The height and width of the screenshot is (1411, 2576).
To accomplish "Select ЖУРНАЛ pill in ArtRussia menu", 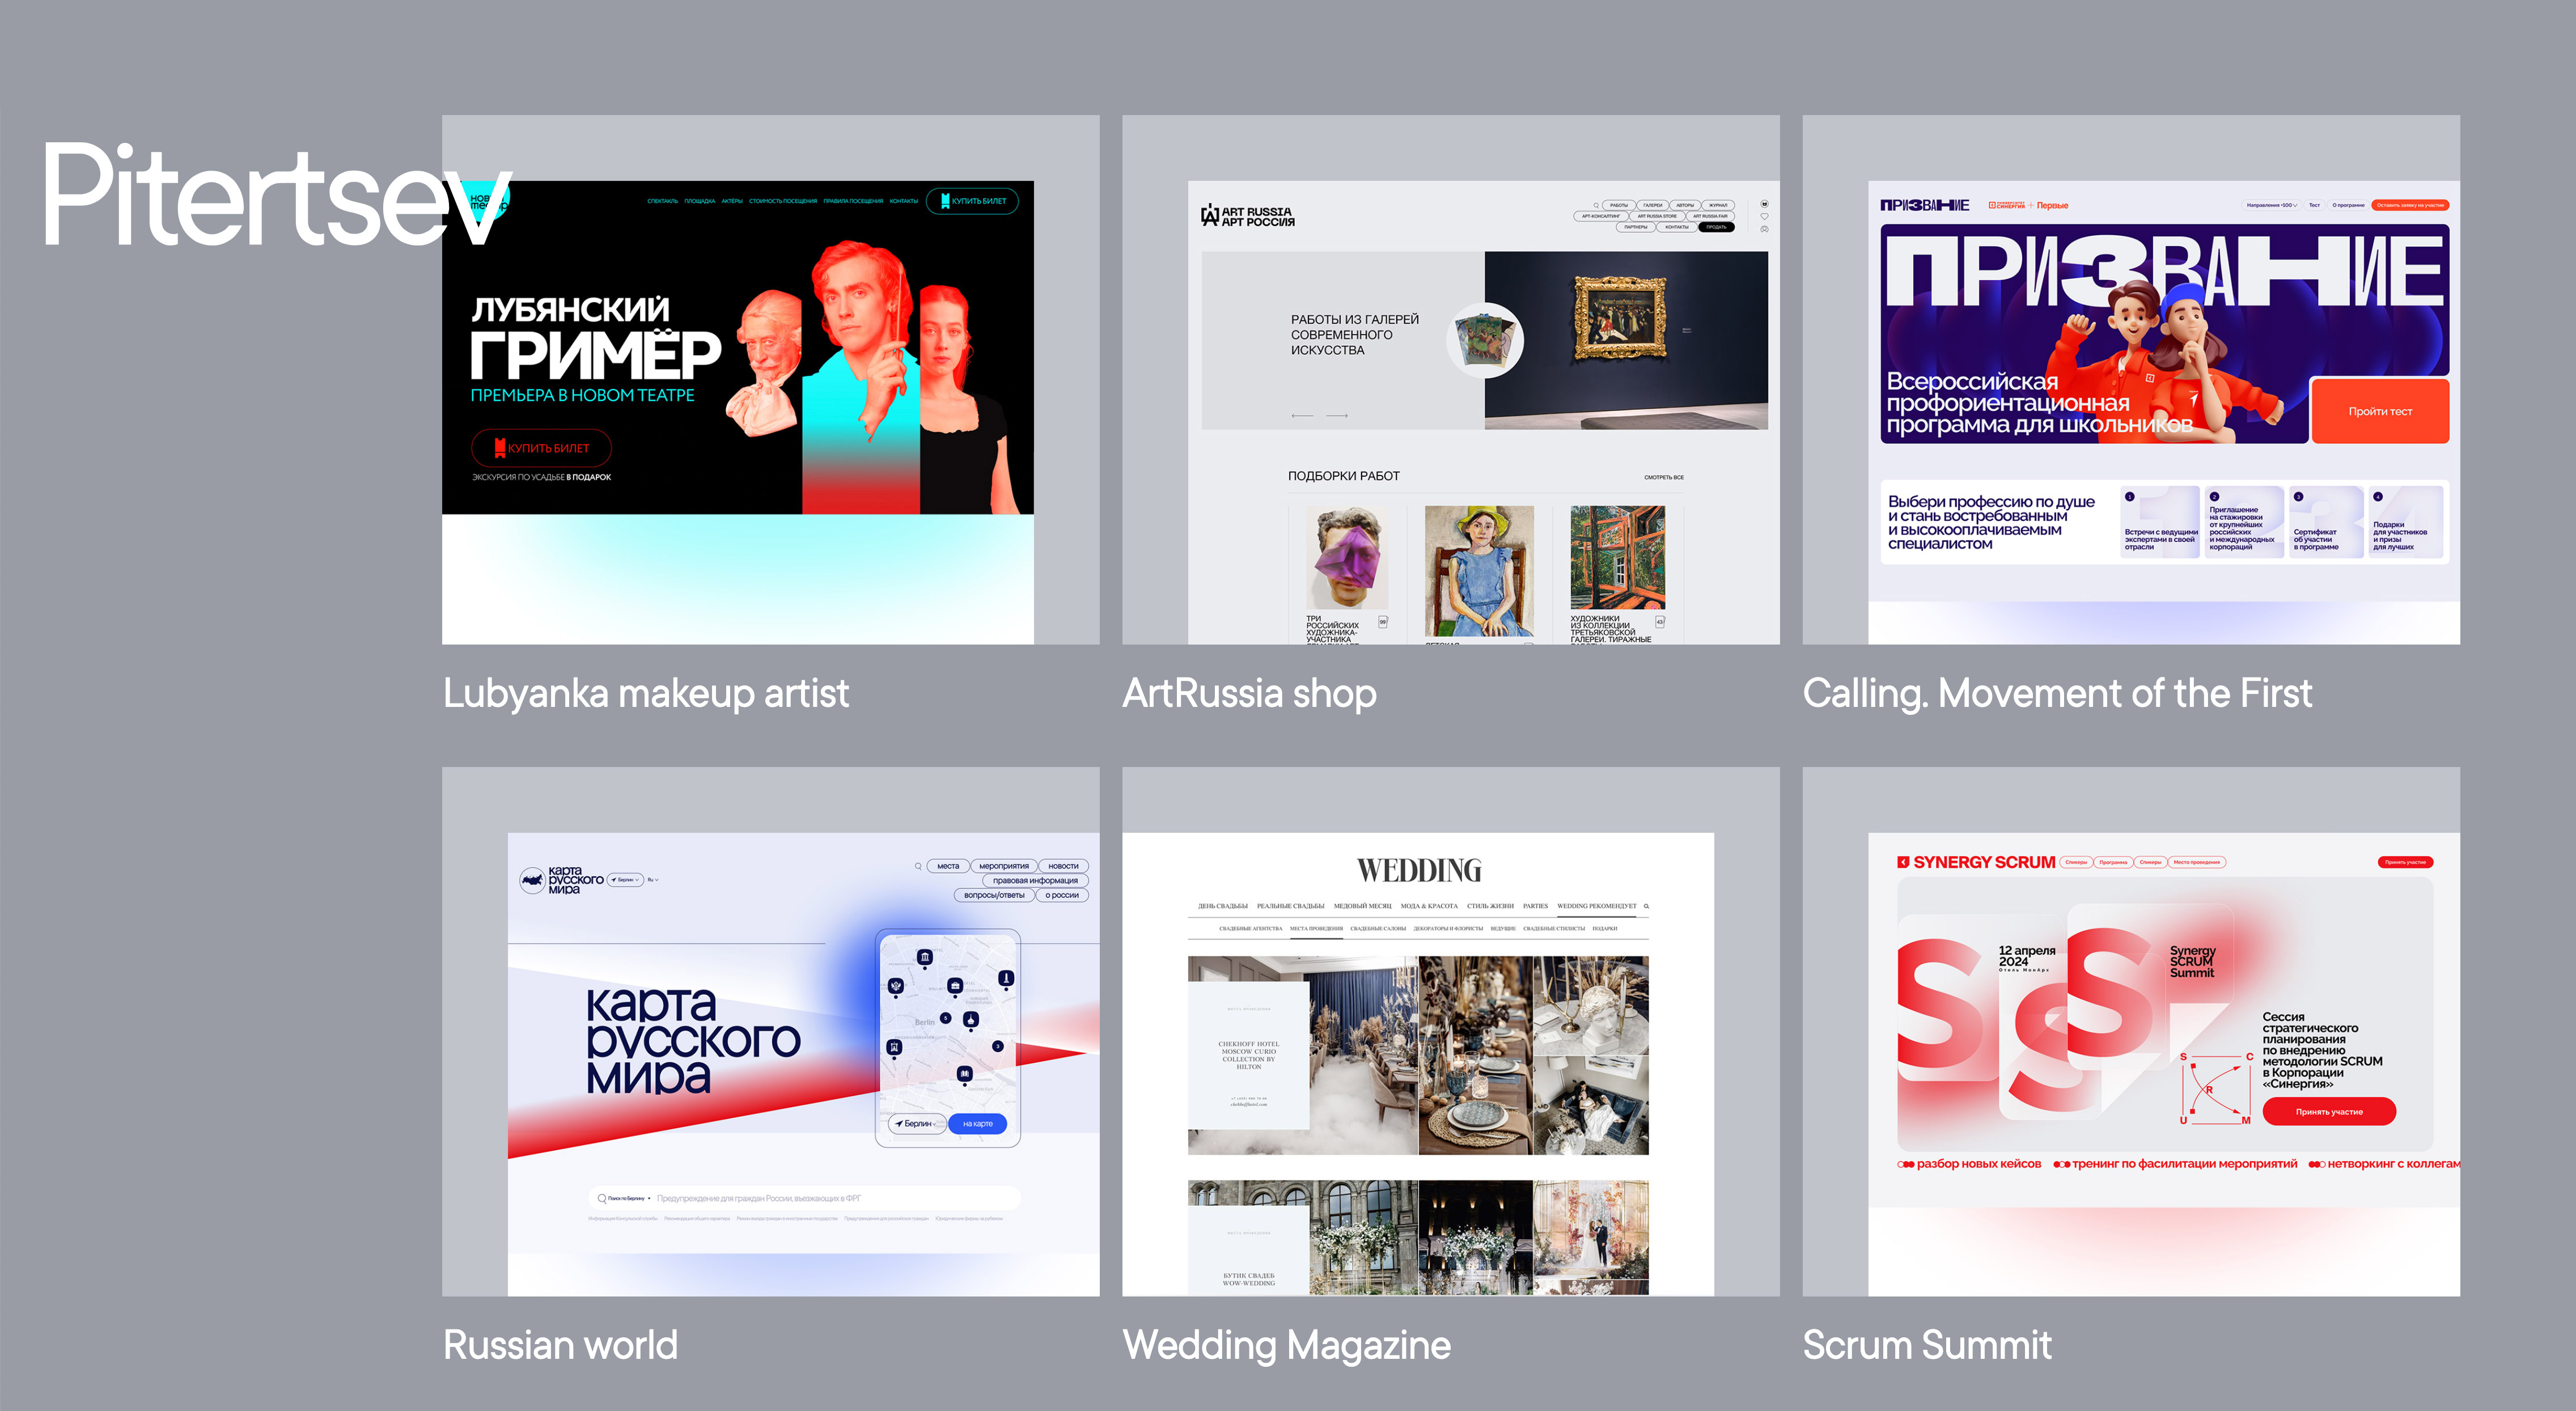I will (1718, 205).
